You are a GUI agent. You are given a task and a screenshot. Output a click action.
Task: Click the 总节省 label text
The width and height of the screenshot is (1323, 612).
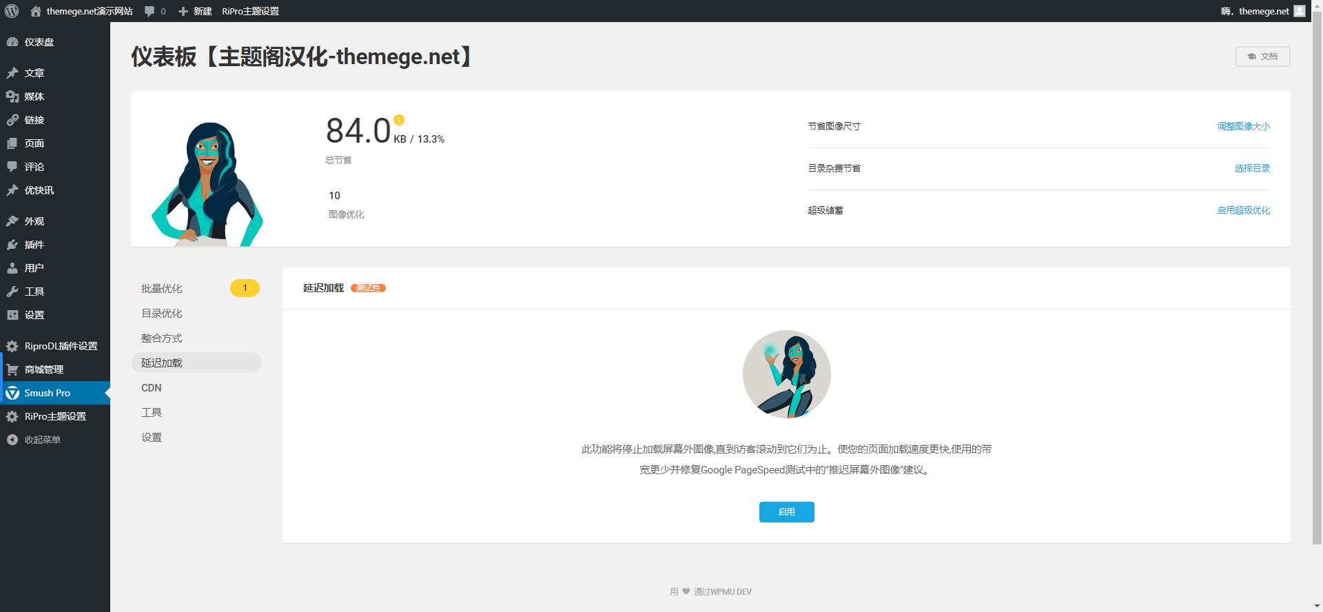pyautogui.click(x=338, y=160)
